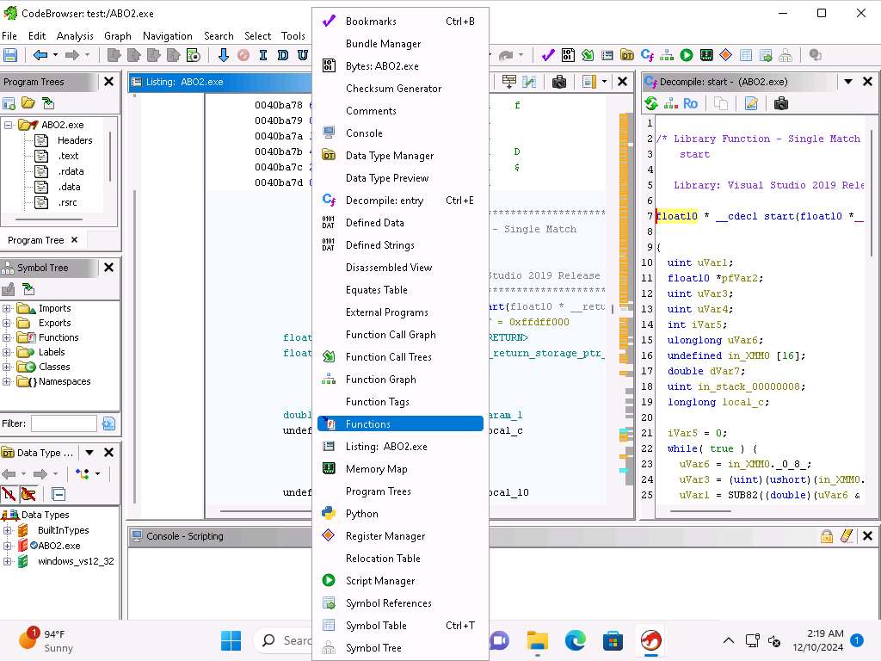Click the Re-decompile refresh icon

[x=651, y=104]
